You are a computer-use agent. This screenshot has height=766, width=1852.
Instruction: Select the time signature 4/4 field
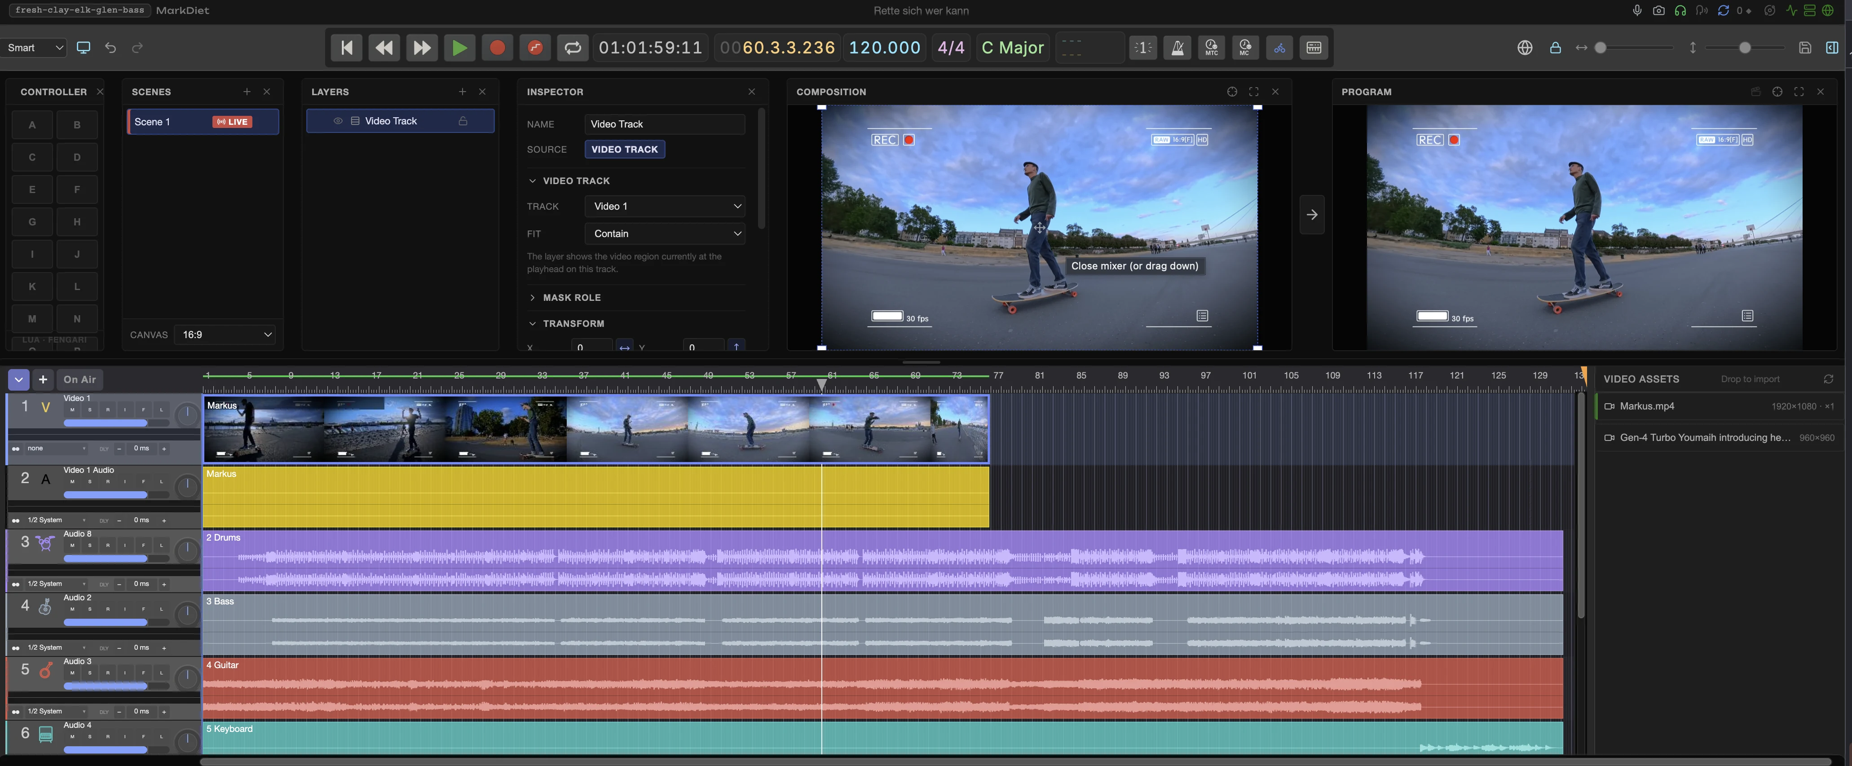[950, 48]
